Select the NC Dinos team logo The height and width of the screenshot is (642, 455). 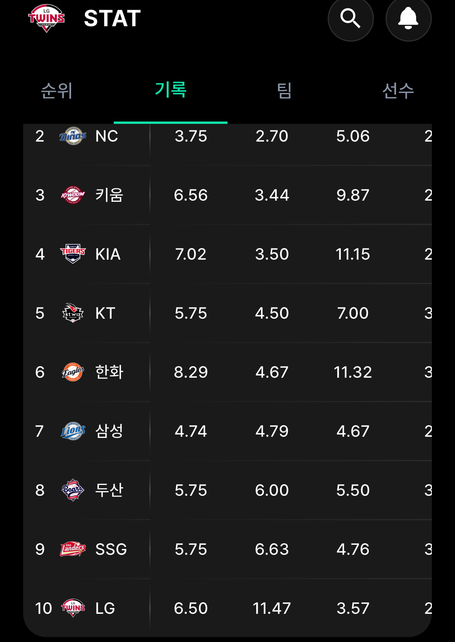[73, 136]
